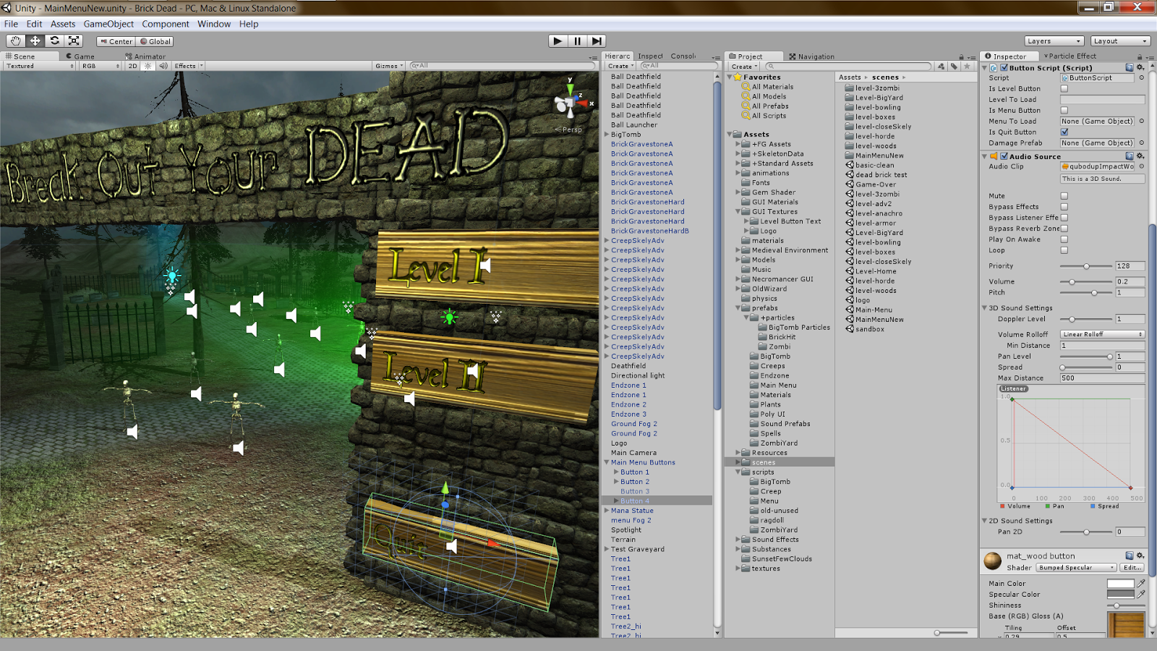
Task: Select the Rotate tool
Action: [x=54, y=41]
